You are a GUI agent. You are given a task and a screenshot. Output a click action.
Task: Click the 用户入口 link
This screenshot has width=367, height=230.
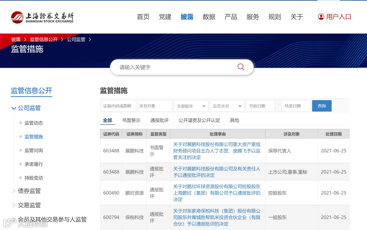[338, 17]
